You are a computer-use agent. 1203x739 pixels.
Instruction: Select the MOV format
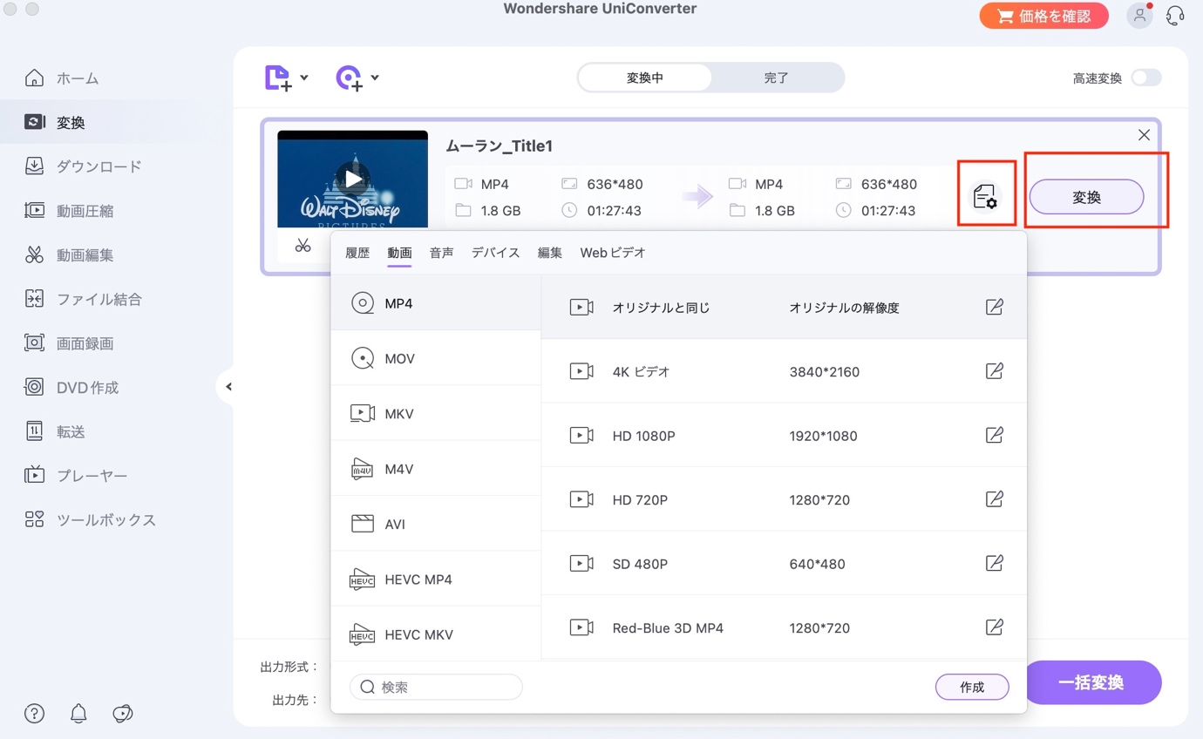[436, 358]
